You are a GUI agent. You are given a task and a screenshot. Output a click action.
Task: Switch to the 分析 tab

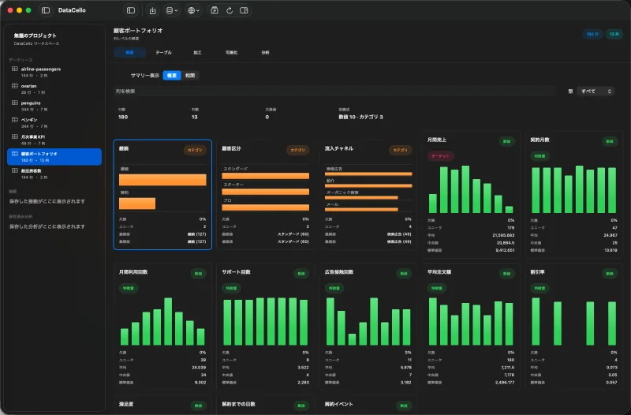click(x=265, y=52)
